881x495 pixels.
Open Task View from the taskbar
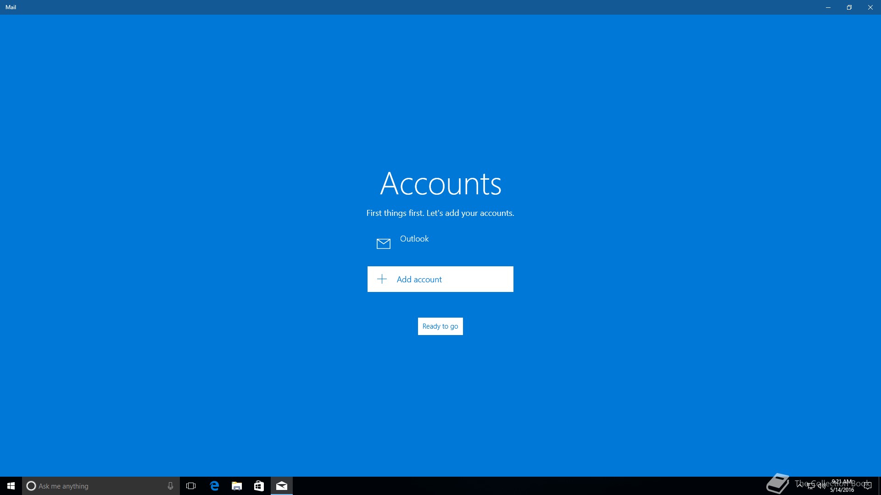[191, 486]
